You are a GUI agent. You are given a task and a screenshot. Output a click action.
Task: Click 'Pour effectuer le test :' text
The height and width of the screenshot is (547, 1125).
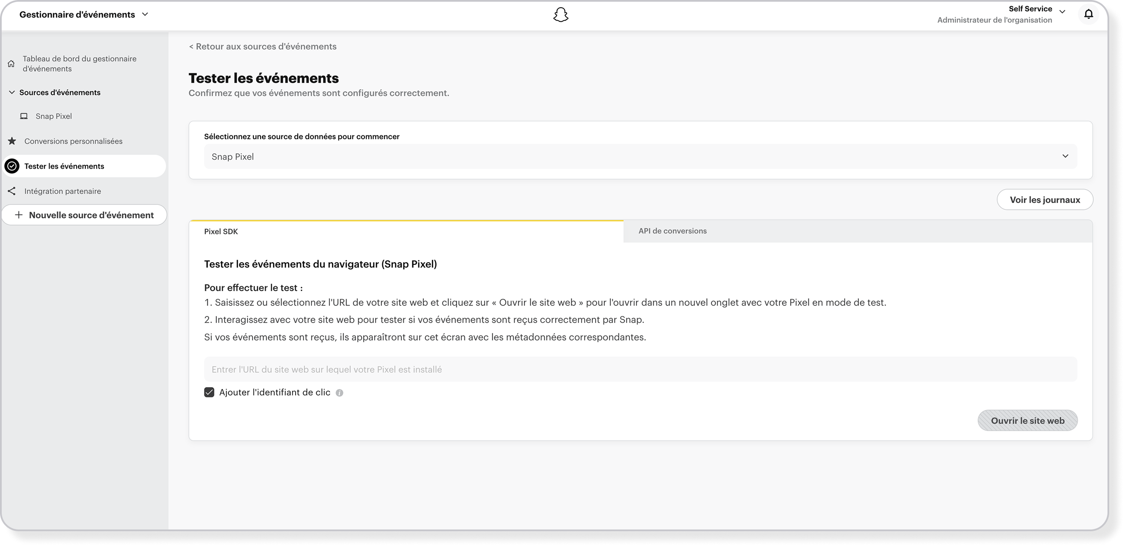[253, 288]
